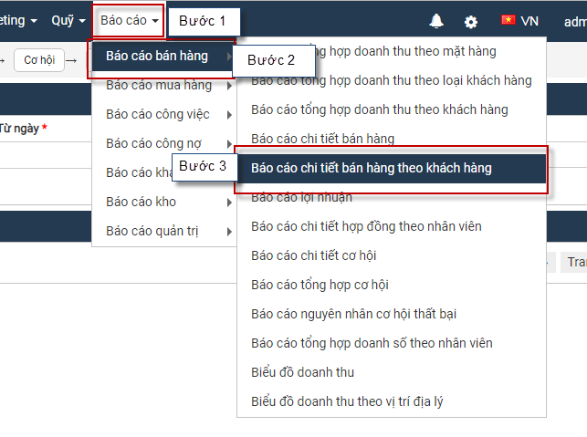Open Biểu đồ doanh thu theo vị trí địa lý
Viewport: 587px width, 437px height.
[347, 401]
